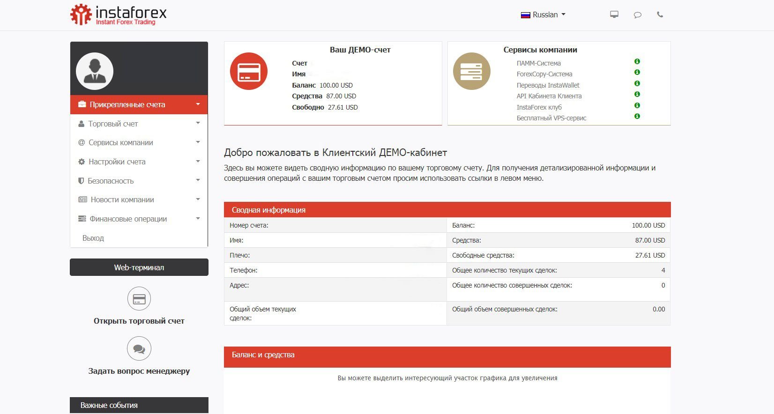Click Сводная информация section header
This screenshot has width=774, height=414.
(x=447, y=210)
